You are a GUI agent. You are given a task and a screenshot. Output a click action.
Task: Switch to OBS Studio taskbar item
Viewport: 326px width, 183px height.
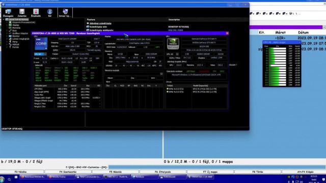click(x=117, y=177)
